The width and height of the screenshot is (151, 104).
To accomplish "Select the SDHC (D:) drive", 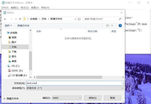I will (x=17, y=71).
